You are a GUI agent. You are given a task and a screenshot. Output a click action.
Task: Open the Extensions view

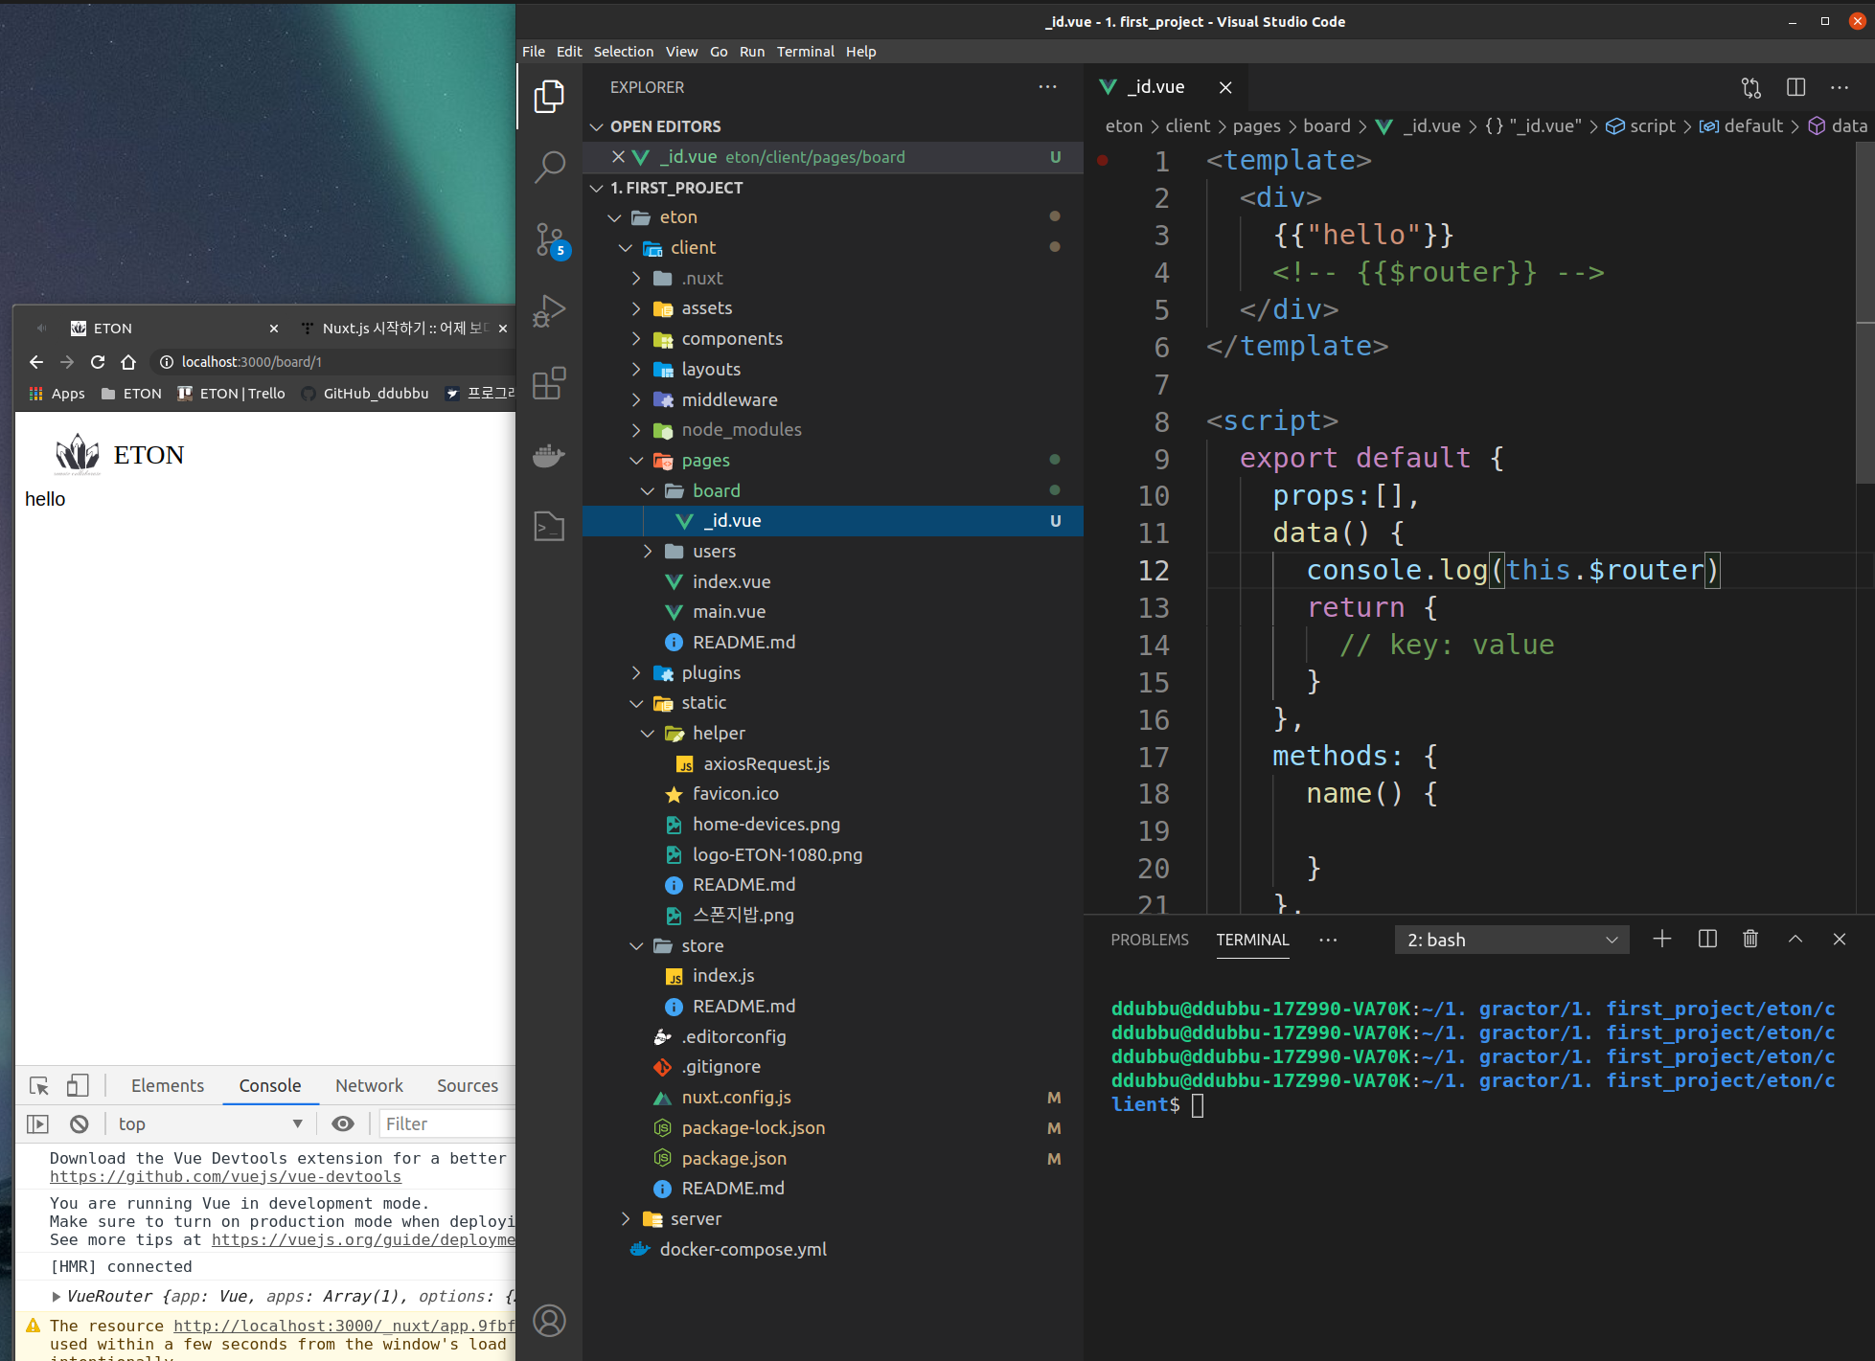pyautogui.click(x=549, y=383)
